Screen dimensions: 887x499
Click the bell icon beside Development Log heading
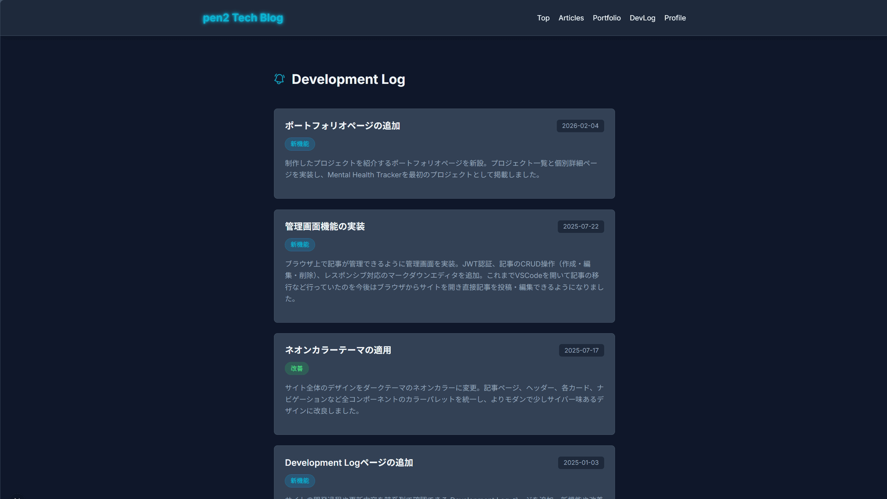click(279, 79)
